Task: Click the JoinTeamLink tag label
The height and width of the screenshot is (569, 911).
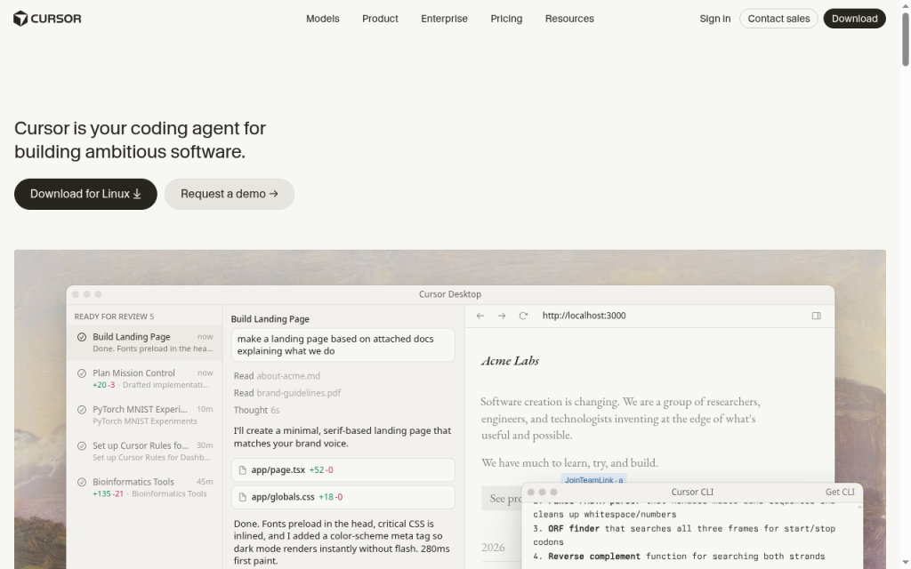Action: coord(593,479)
